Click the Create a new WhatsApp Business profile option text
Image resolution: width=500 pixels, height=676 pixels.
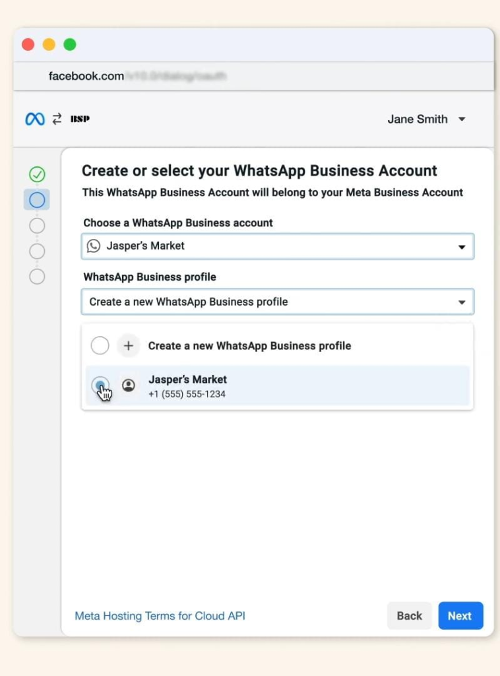pyautogui.click(x=249, y=346)
